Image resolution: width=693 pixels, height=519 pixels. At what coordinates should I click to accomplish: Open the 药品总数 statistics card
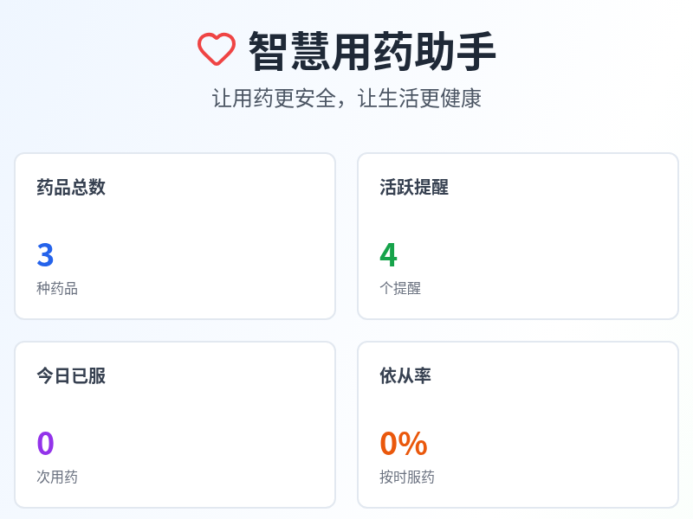click(173, 235)
